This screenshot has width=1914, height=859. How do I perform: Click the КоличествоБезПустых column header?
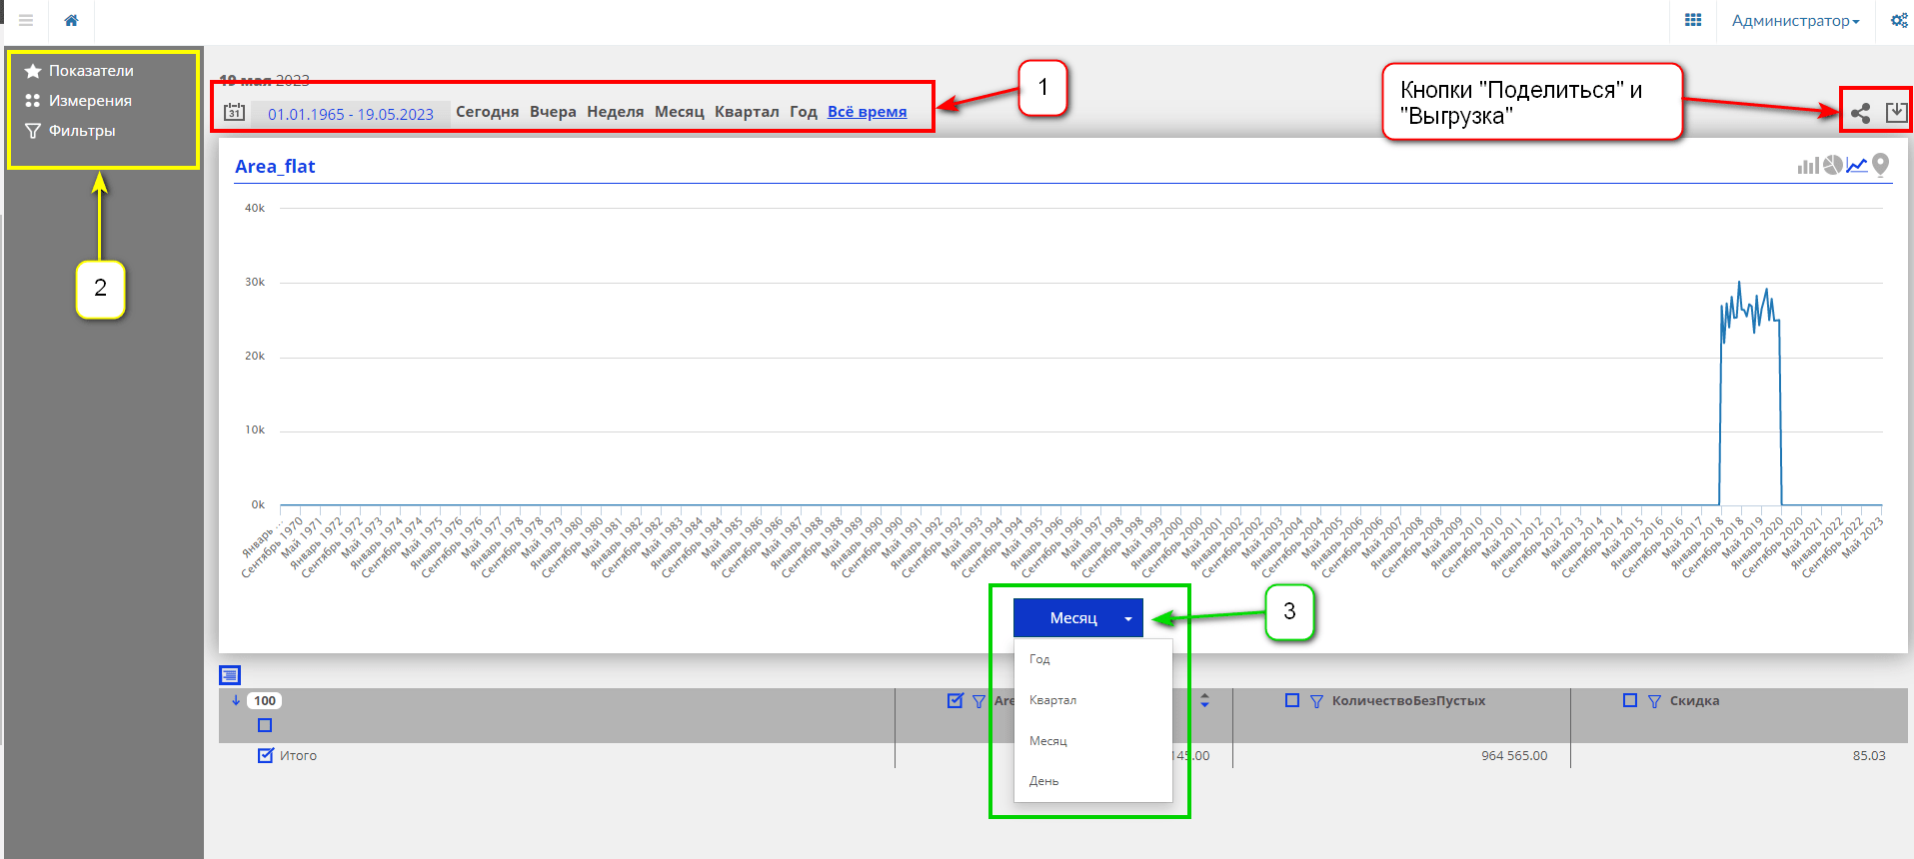1408,701
